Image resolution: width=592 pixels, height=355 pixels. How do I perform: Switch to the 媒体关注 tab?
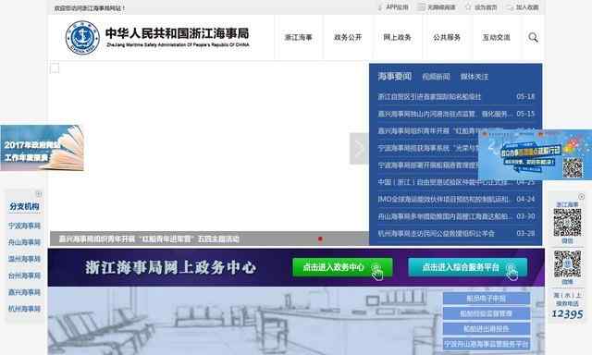click(475, 77)
